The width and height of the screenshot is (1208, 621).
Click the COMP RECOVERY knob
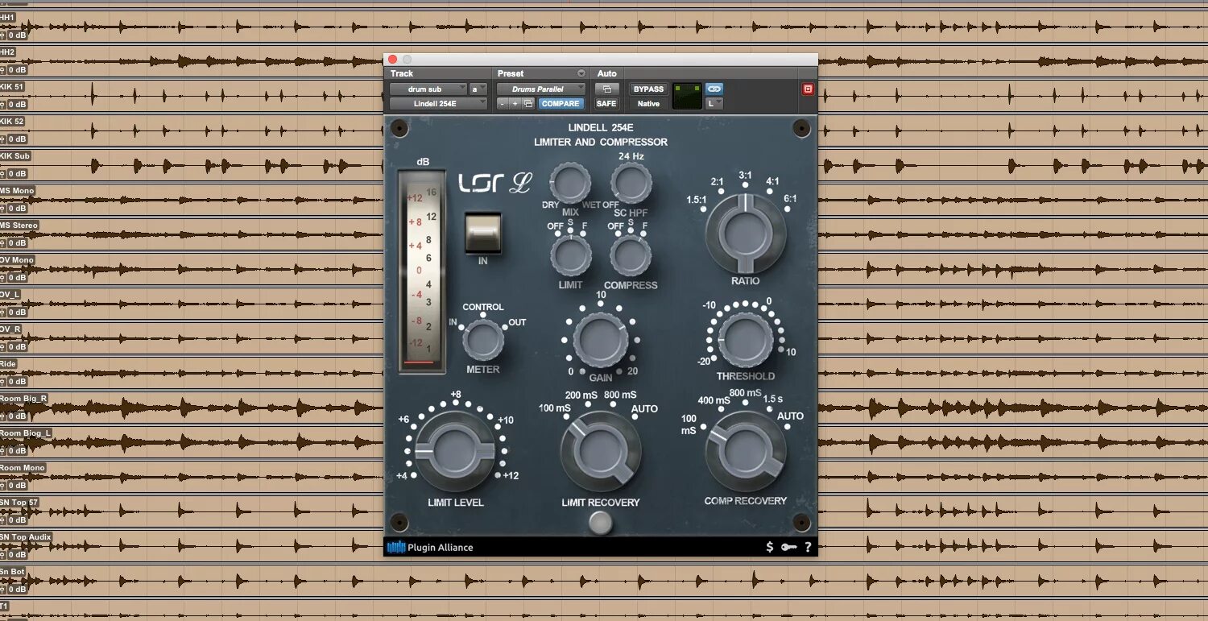(x=746, y=451)
